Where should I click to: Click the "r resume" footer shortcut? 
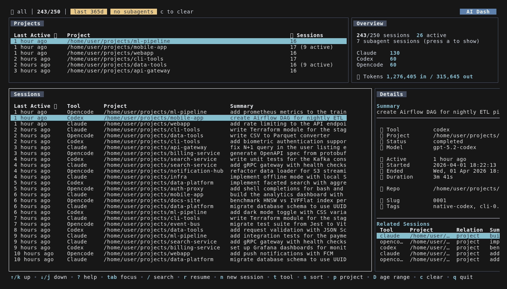point(197,277)
